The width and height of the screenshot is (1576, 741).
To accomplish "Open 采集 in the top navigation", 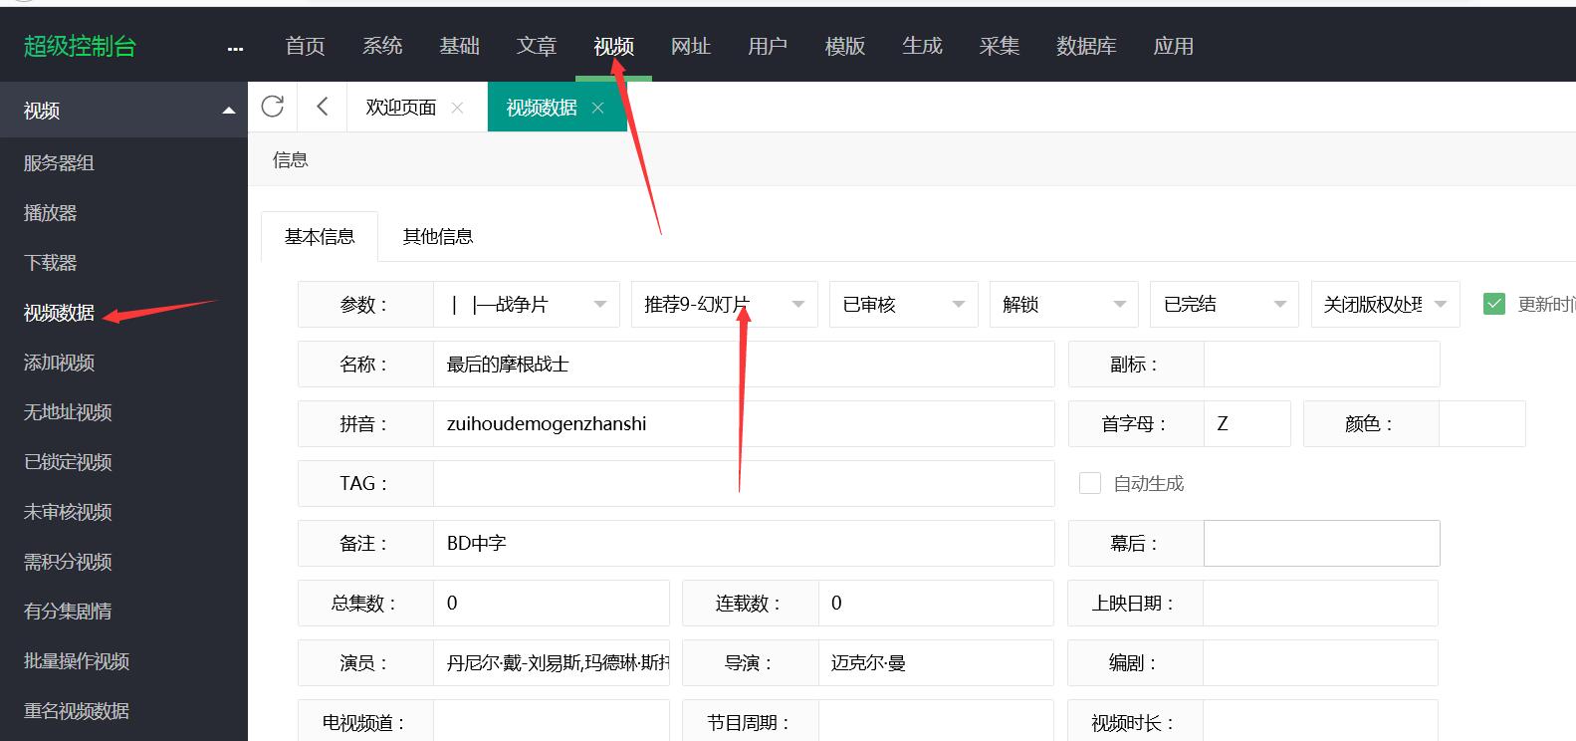I will (x=1000, y=46).
